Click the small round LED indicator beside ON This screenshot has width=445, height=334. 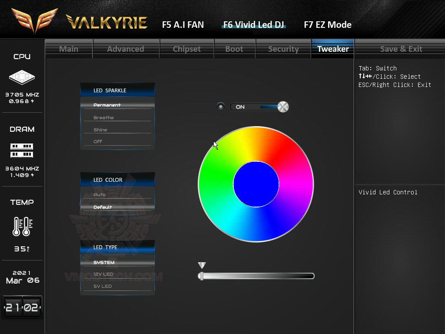point(220,107)
